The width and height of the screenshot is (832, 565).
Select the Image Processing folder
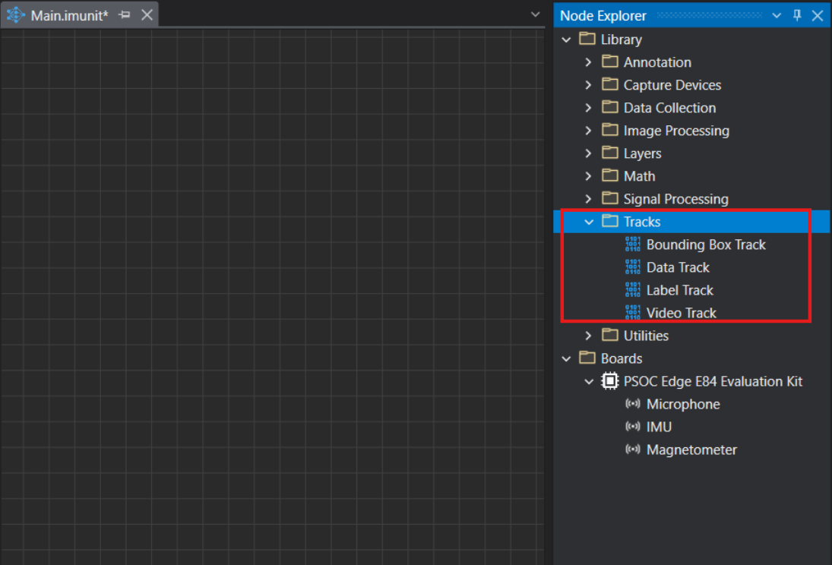[x=675, y=131]
